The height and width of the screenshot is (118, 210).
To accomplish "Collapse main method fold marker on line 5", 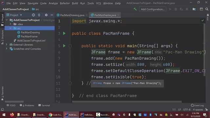I will [x=70, y=46].
